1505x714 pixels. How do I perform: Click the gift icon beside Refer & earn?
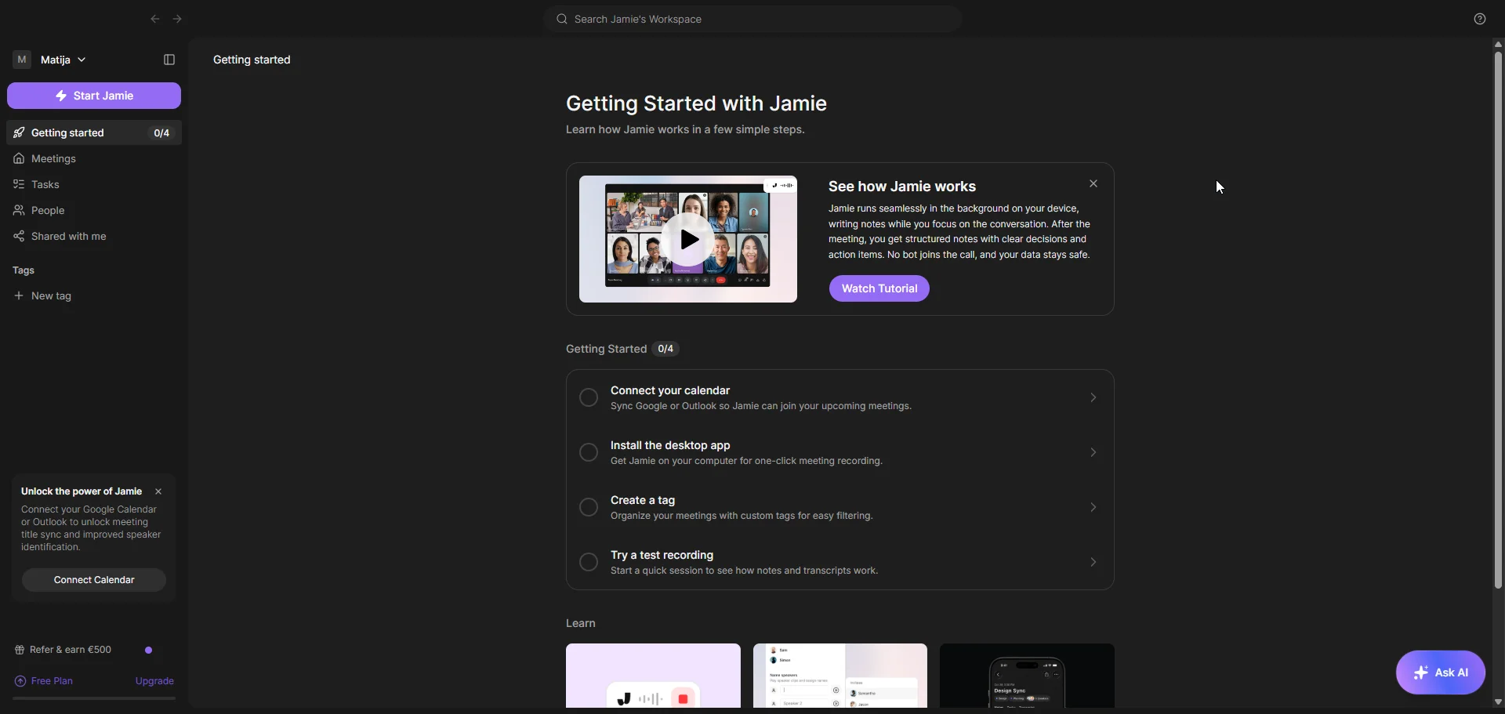point(20,650)
